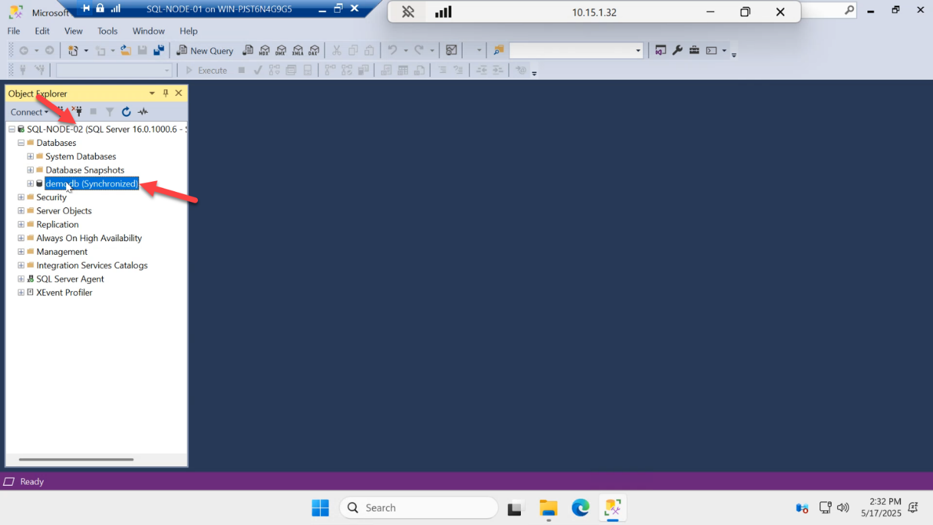
Task: Click the Paste icon in toolbar
Action: [370, 51]
